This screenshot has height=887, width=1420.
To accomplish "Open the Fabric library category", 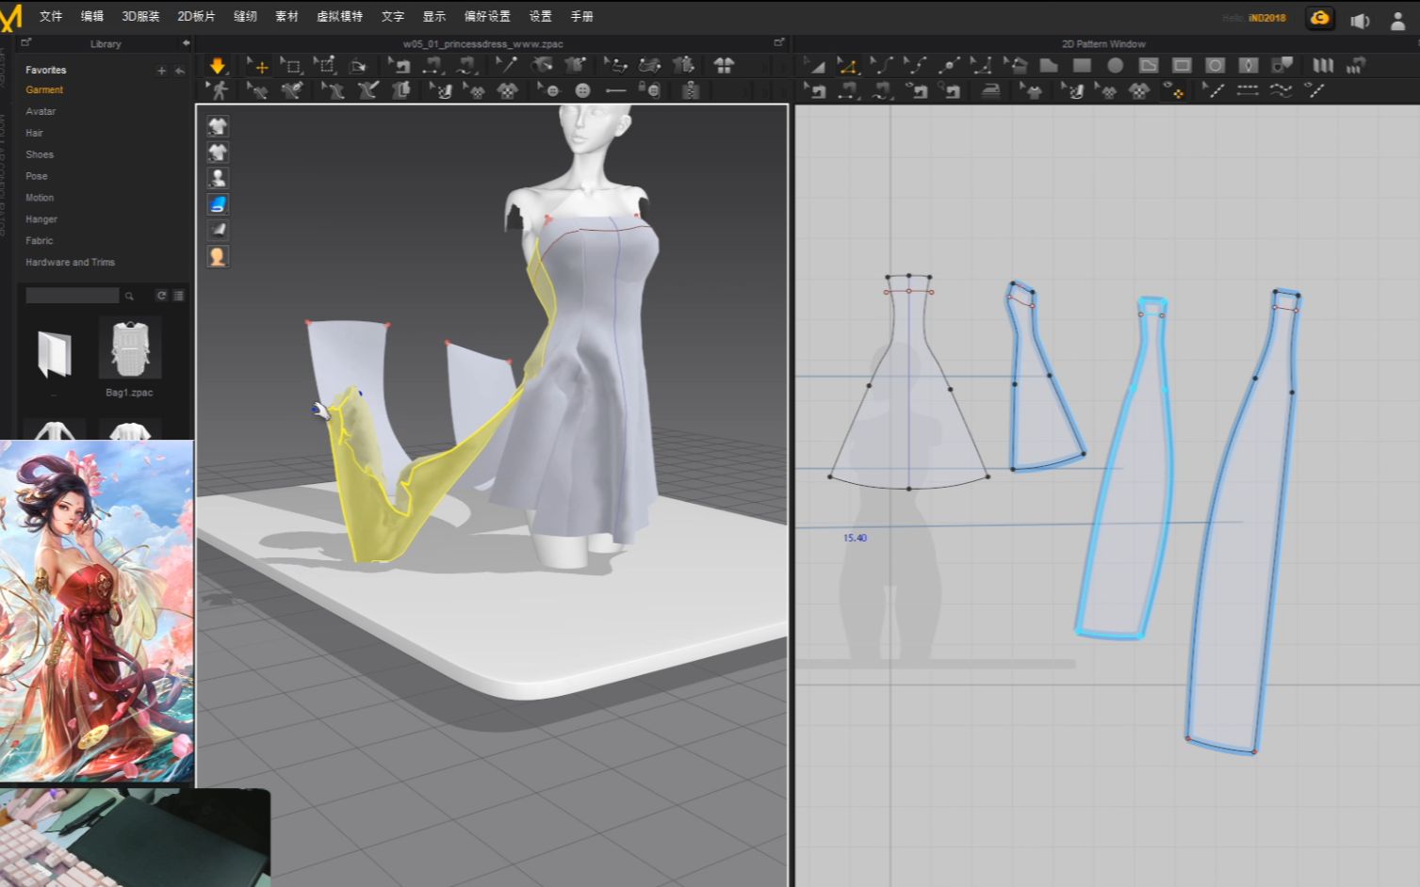I will tap(39, 240).
